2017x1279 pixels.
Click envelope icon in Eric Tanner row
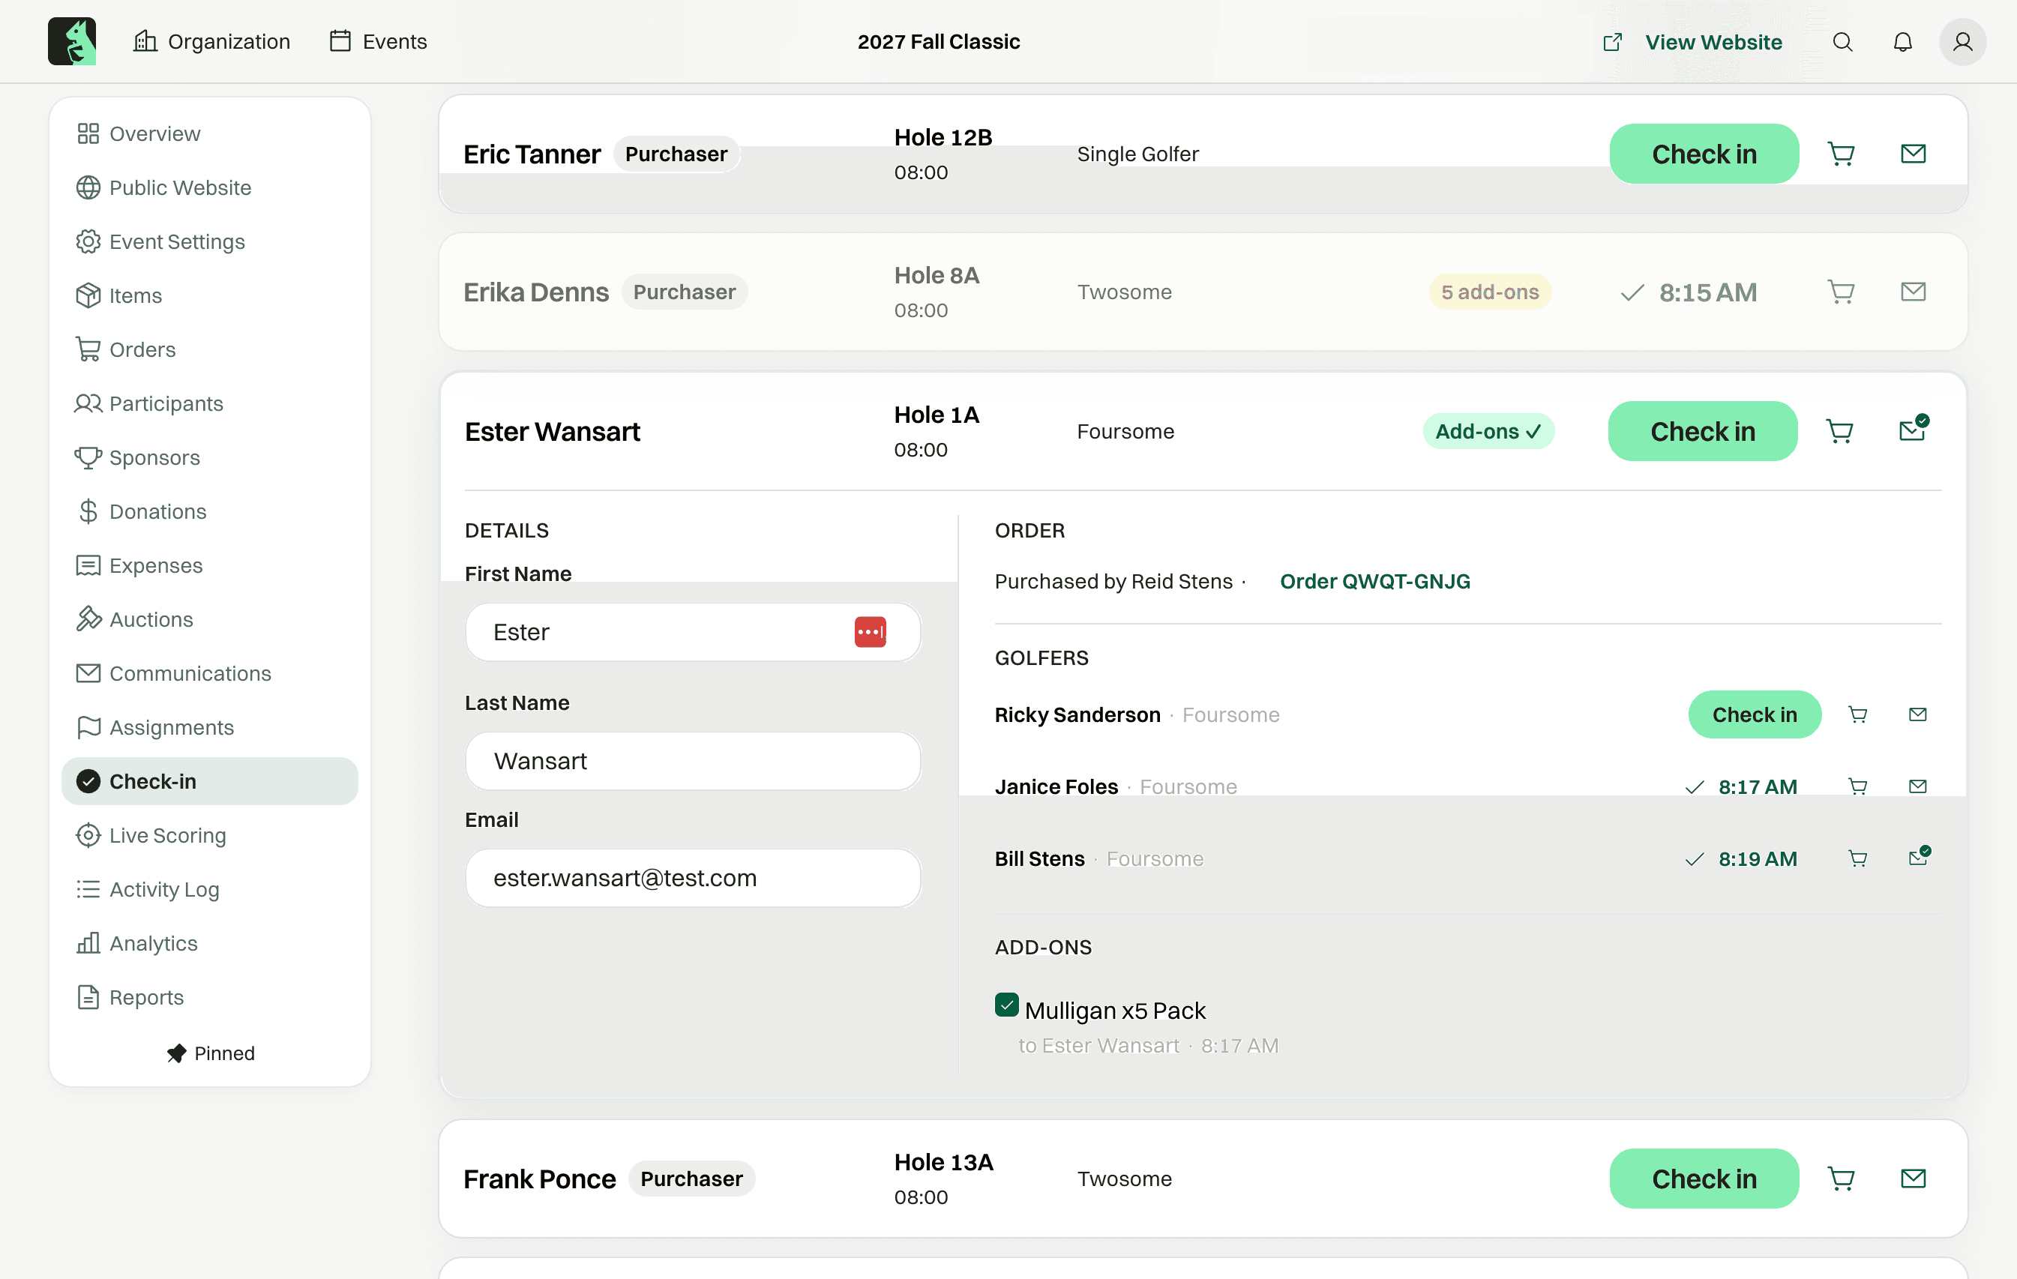(x=1913, y=154)
